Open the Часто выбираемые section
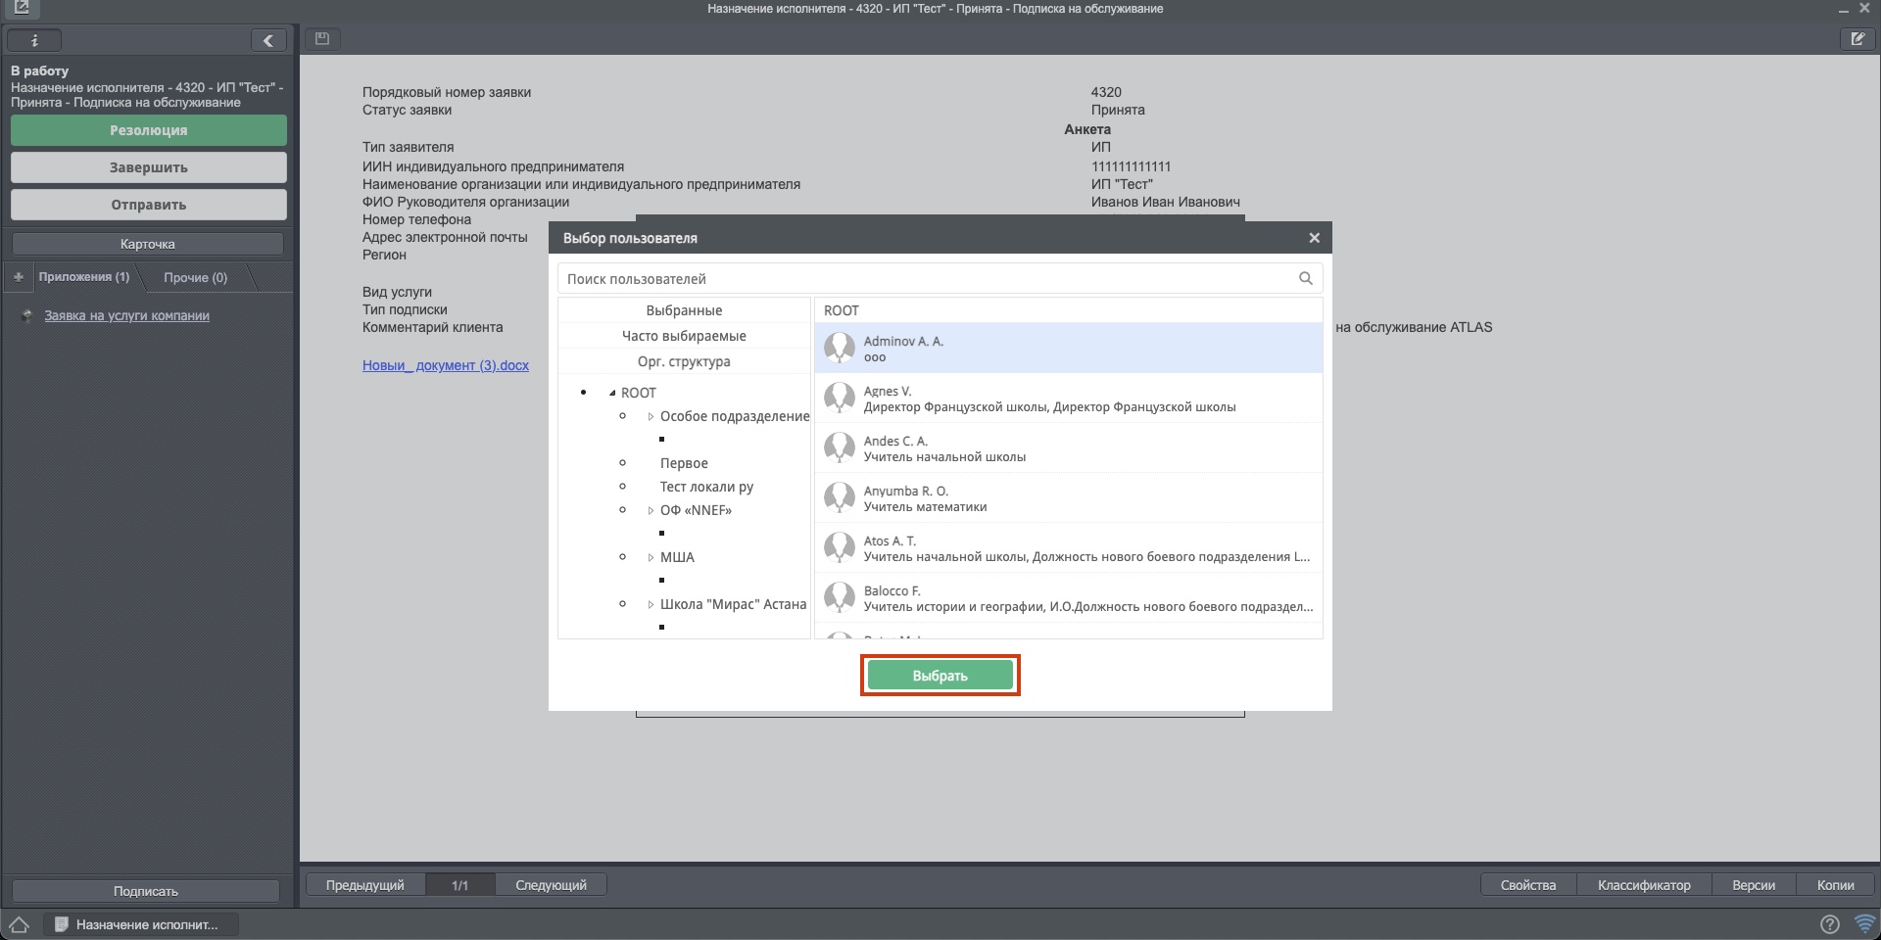The height and width of the screenshot is (940, 1881). [684, 336]
